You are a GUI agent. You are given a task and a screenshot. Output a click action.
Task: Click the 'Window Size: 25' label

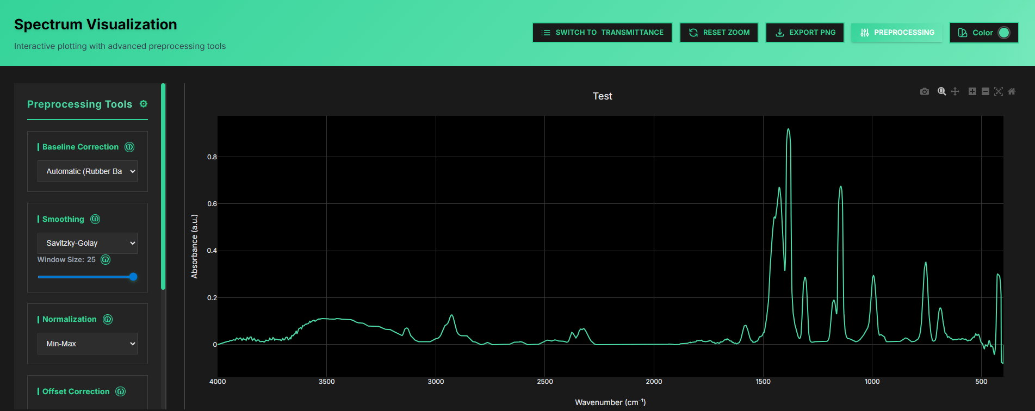click(66, 260)
